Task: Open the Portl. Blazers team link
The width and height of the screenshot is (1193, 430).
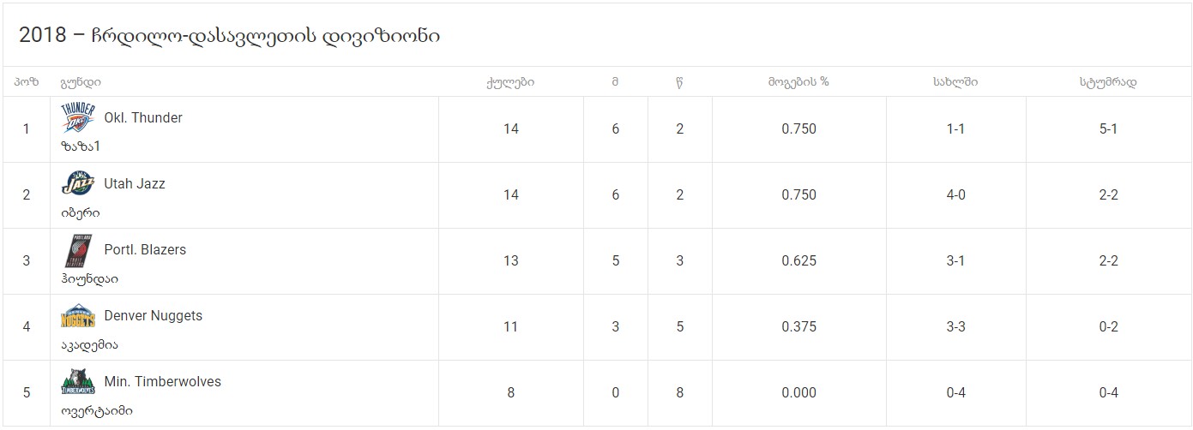Action: pos(145,250)
